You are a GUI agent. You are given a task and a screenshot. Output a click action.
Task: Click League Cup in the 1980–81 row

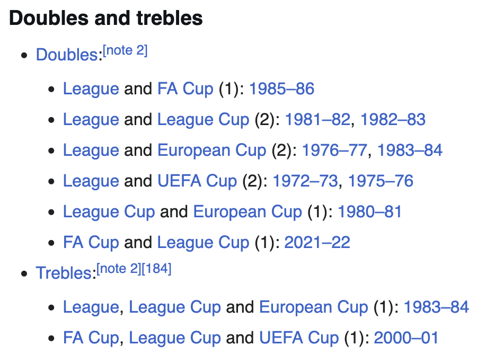coord(109,211)
